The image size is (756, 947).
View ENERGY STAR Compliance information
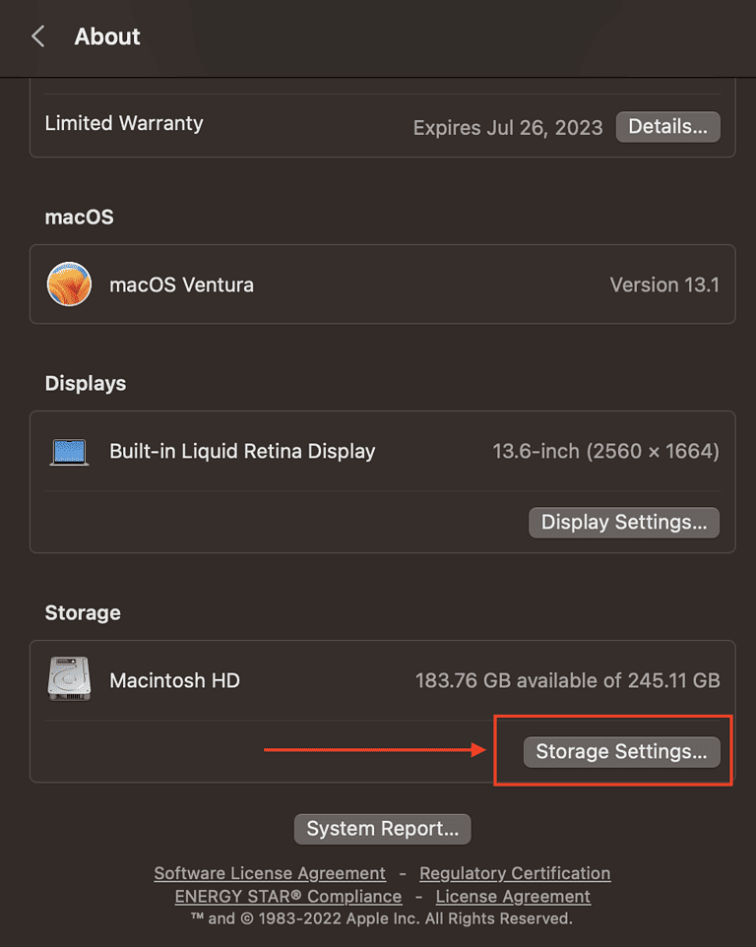click(288, 896)
